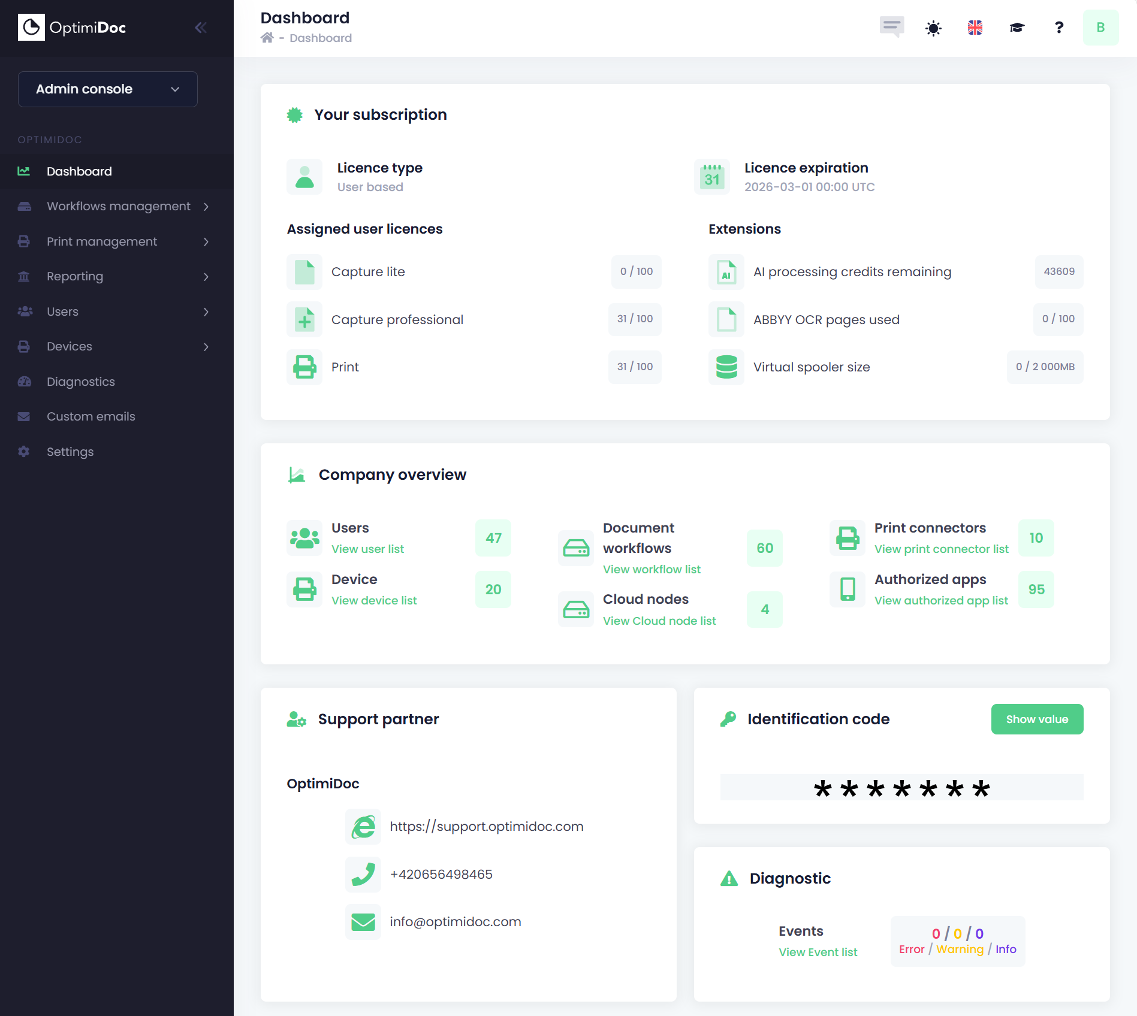This screenshot has width=1137, height=1016.
Task: Toggle light/dark theme sun icon
Action: 933,28
